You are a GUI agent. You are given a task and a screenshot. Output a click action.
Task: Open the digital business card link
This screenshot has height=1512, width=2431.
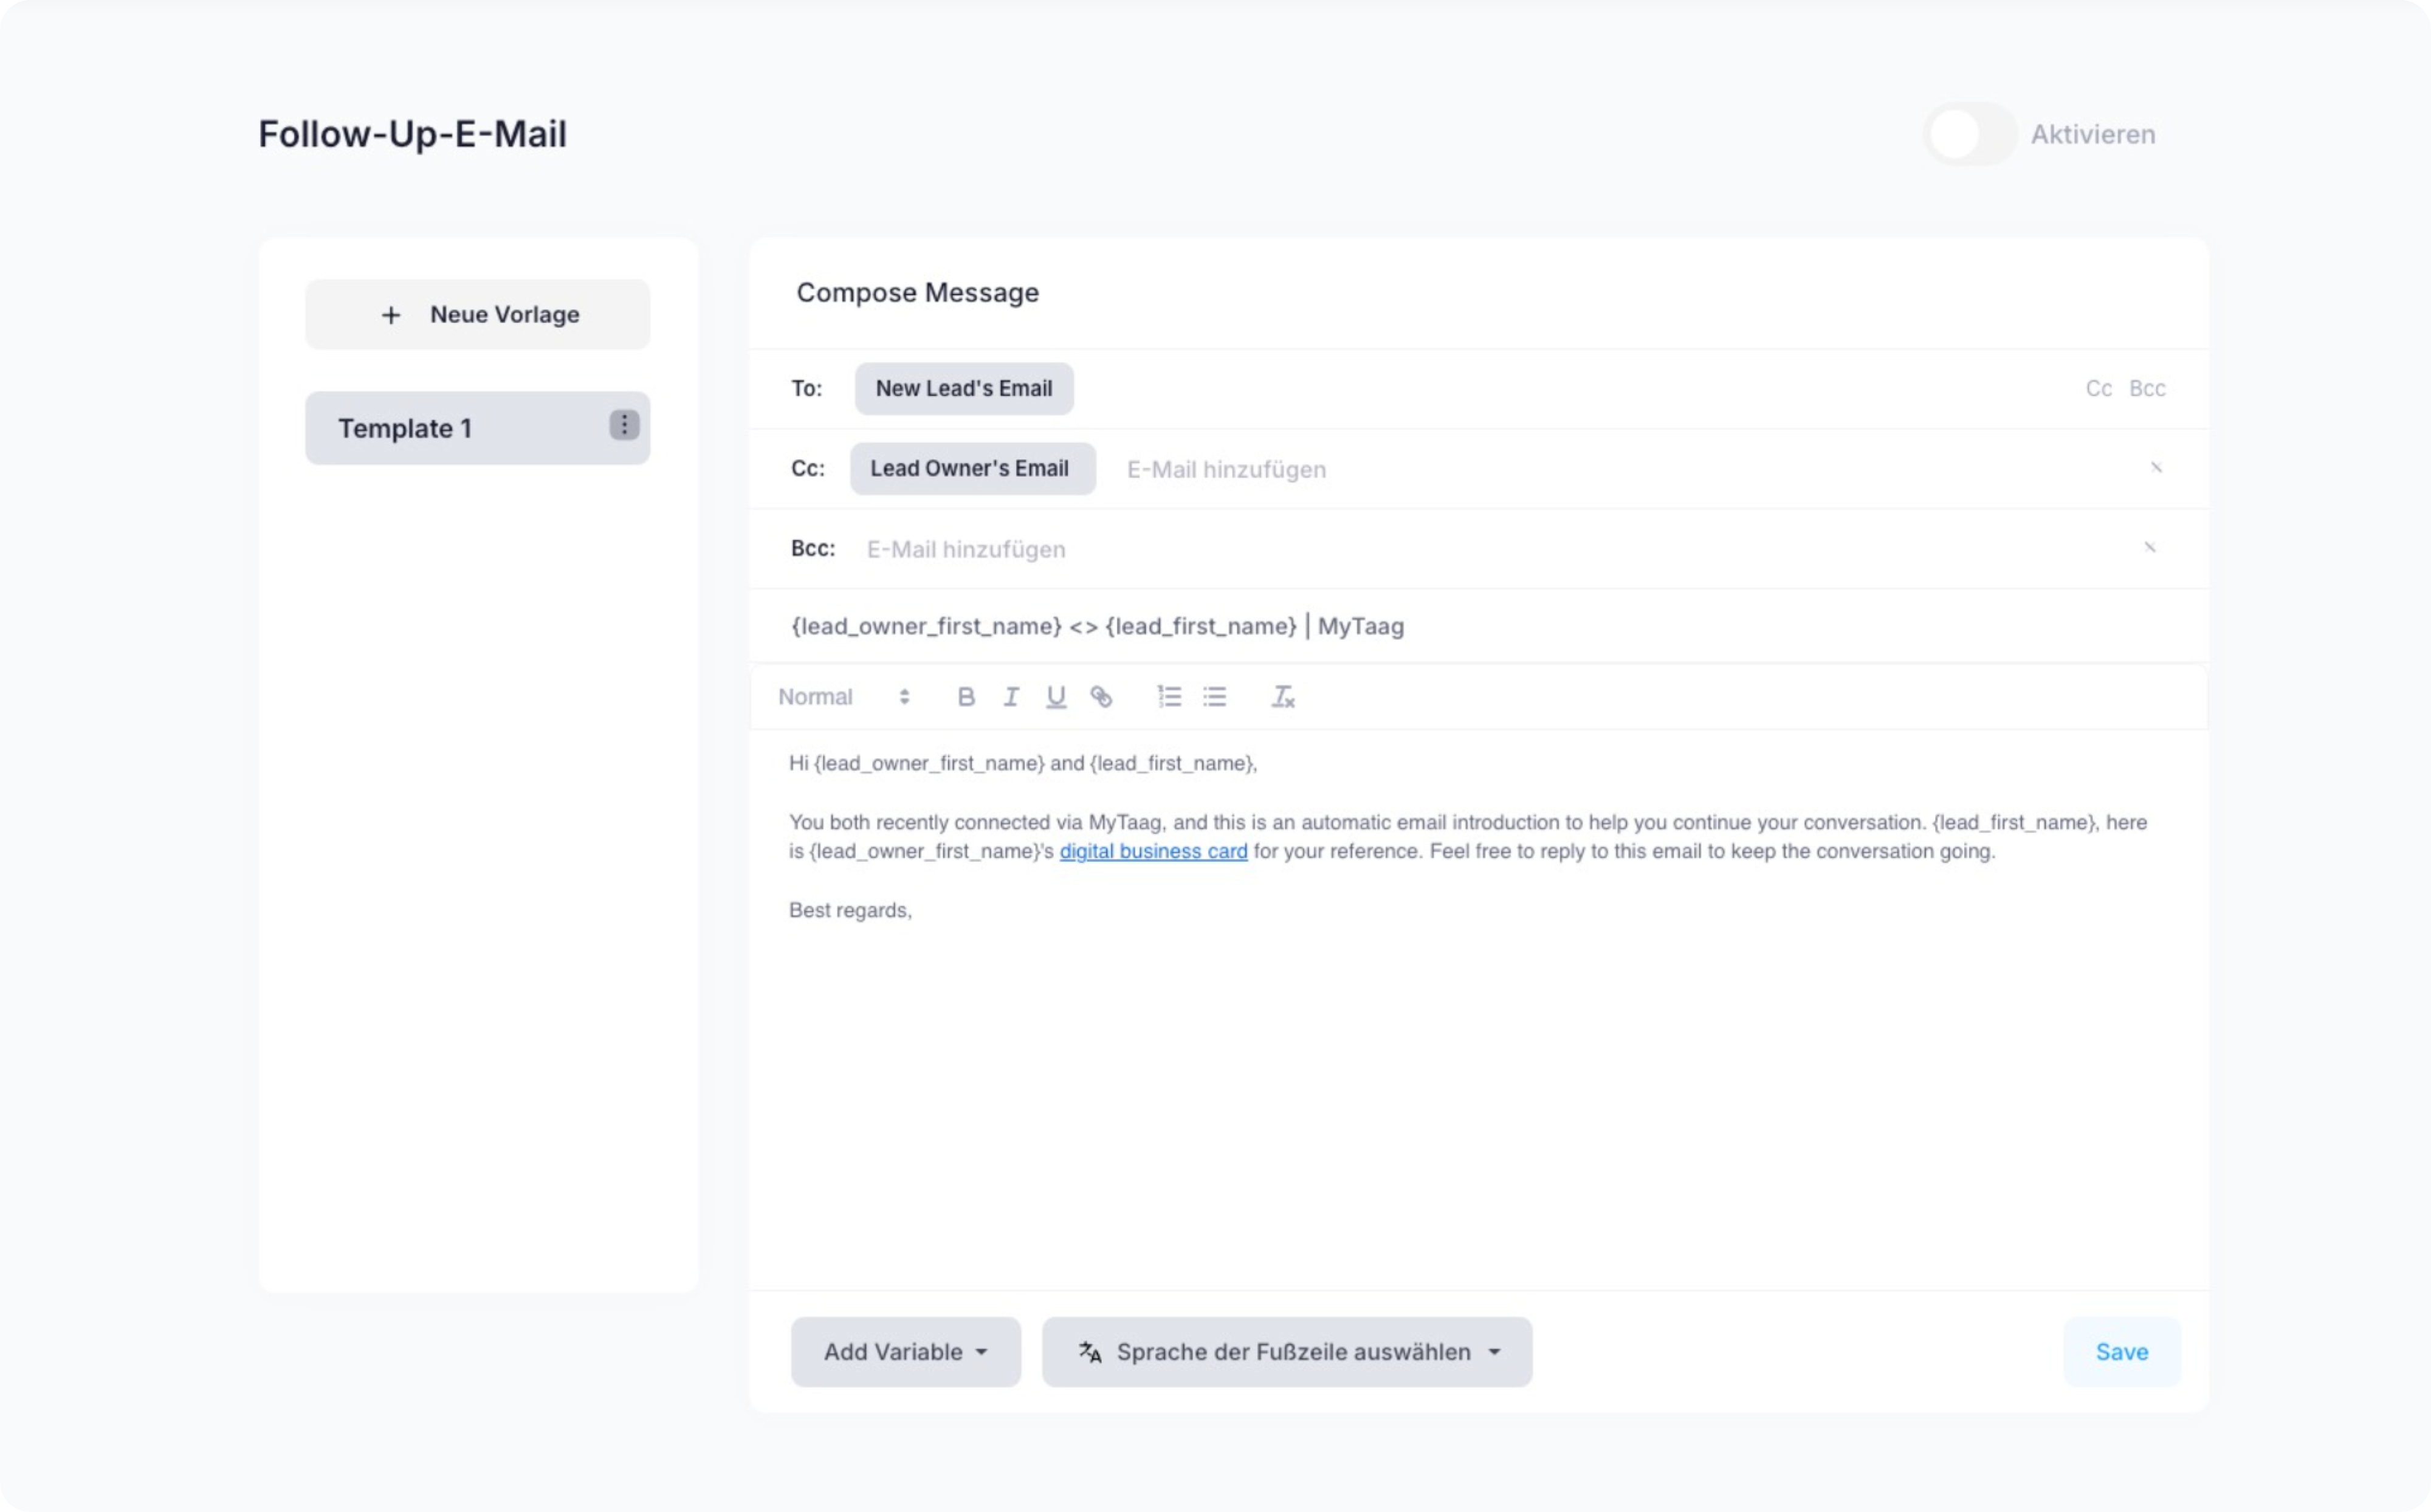tap(1153, 851)
